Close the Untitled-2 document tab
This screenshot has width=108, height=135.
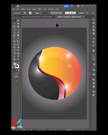click(84, 17)
